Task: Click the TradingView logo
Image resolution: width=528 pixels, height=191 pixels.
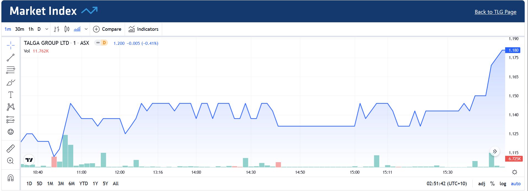Action: click(x=29, y=160)
